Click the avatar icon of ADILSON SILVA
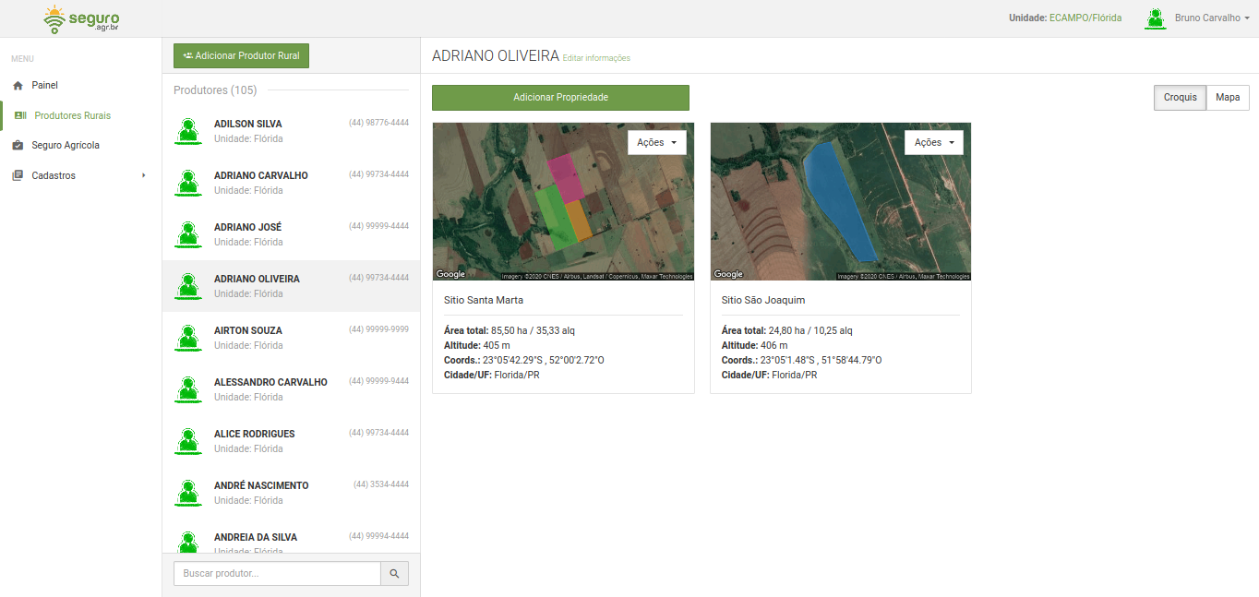Screen dimensions: 1259x597 click(x=188, y=131)
